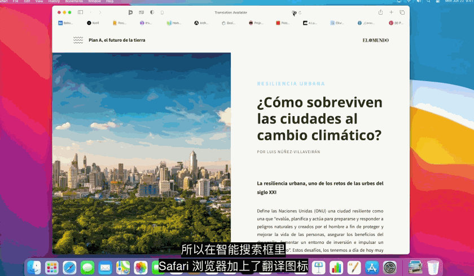Open a new tab with the plus button
474x276 pixels.
[x=391, y=12]
